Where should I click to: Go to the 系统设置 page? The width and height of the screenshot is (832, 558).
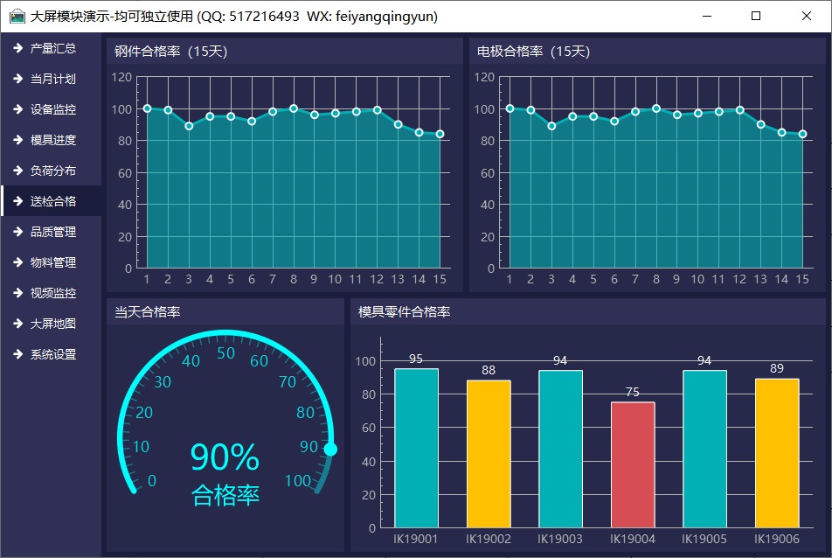coord(52,354)
